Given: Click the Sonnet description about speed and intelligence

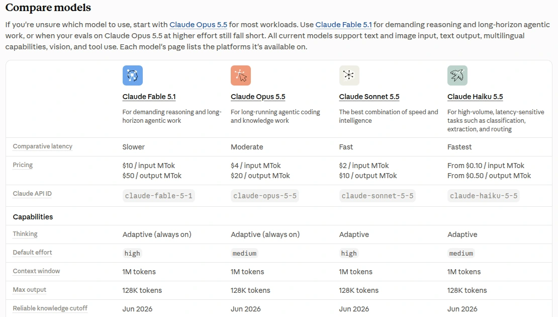Looking at the screenshot, I should click(x=389, y=116).
